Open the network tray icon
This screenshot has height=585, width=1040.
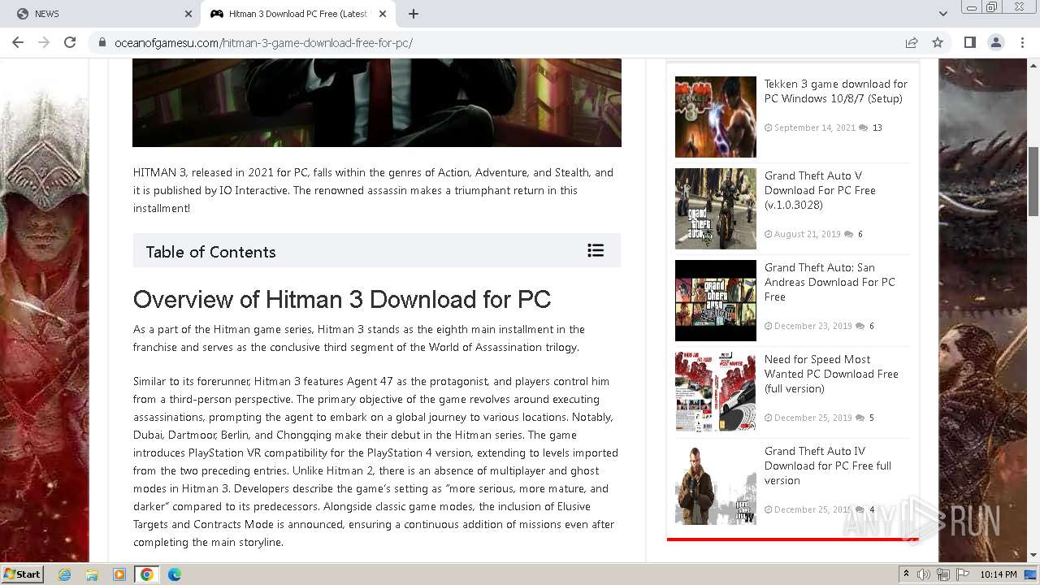[x=943, y=574]
